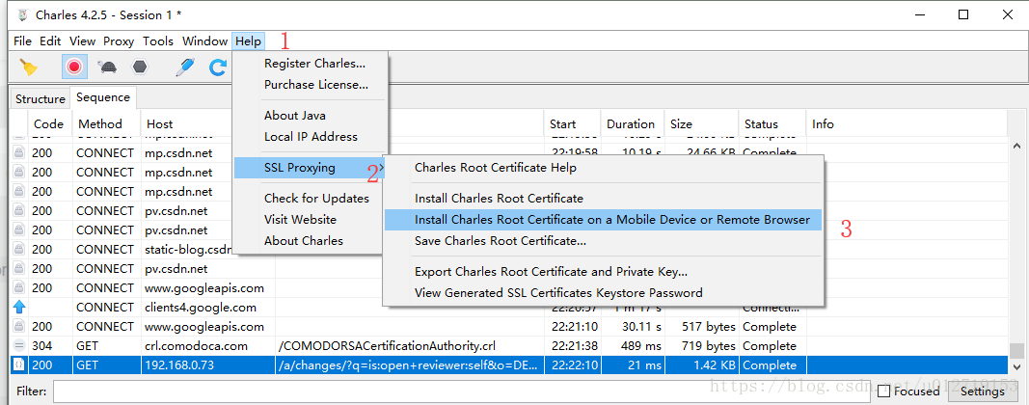Viewport: 1029px width, 405px height.
Task: Click into the Filter input field
Action: click(x=463, y=391)
